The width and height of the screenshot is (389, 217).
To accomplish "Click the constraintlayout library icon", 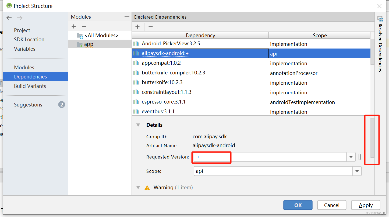I will [x=136, y=92].
